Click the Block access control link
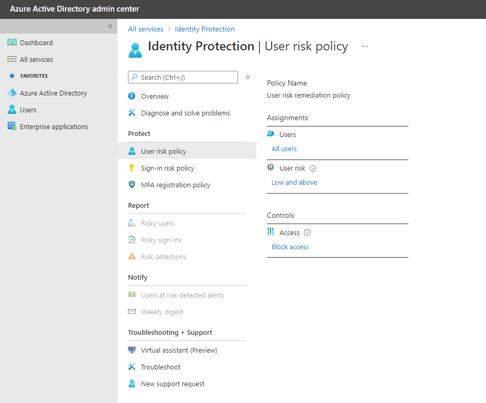 click(290, 247)
